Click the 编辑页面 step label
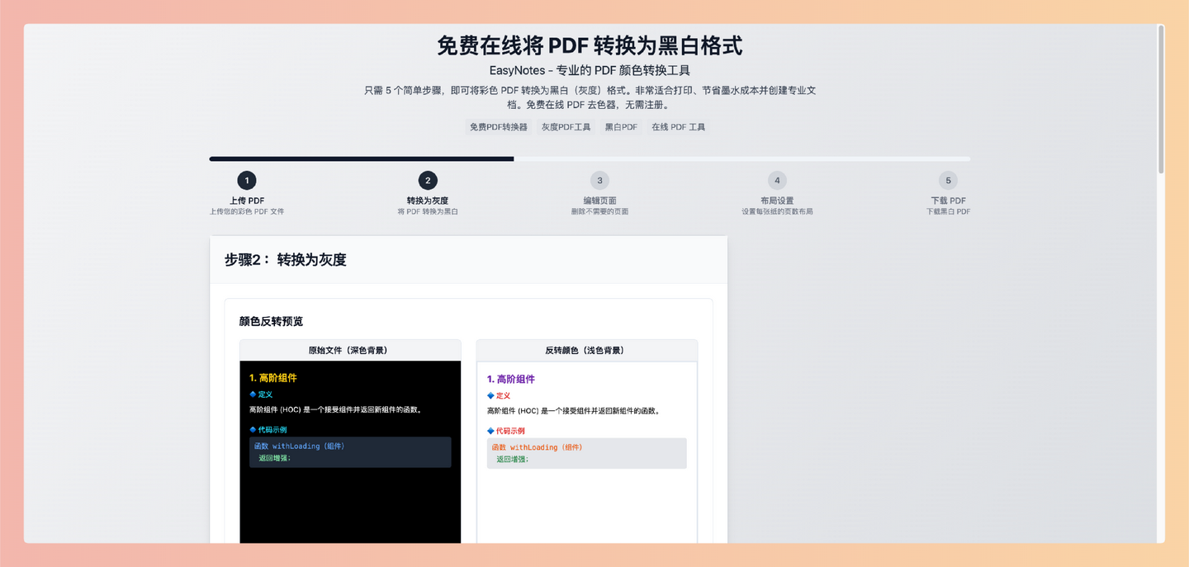1189x567 pixels. tap(599, 201)
